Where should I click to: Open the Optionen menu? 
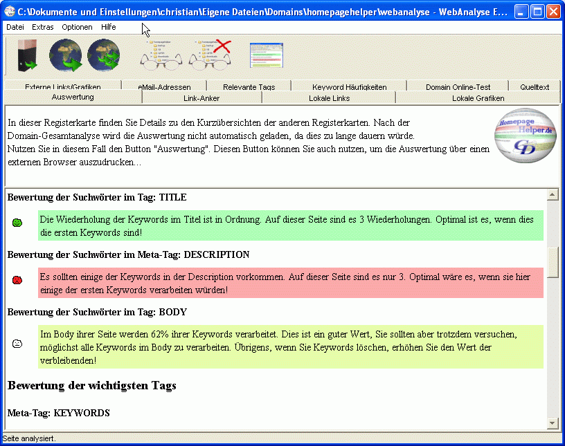tap(77, 27)
